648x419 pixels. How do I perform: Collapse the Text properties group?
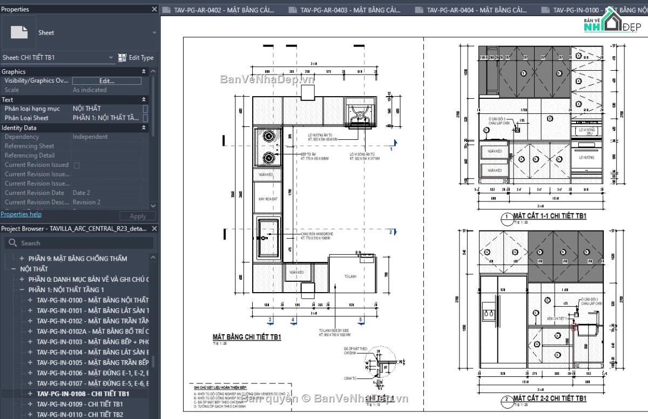pyautogui.click(x=144, y=99)
